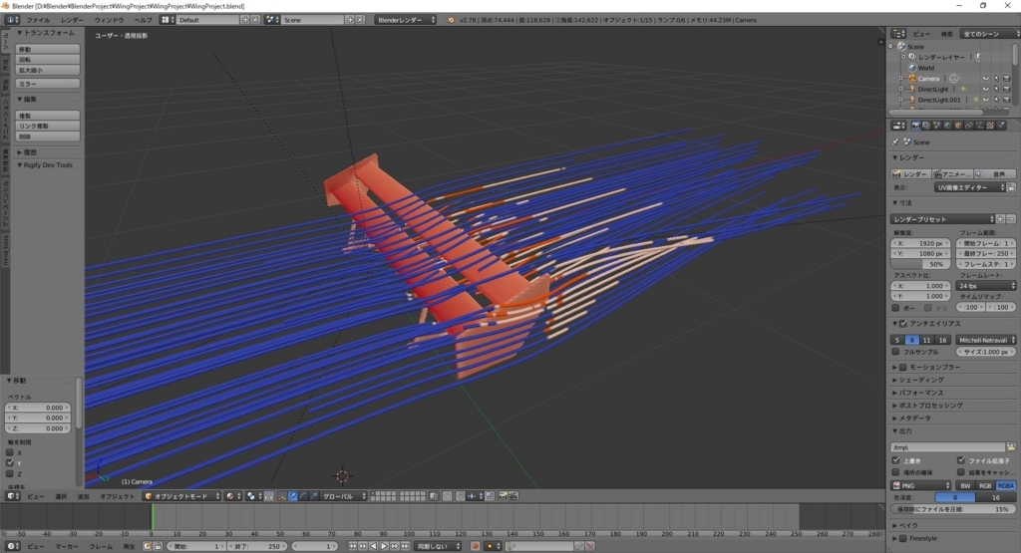Click the OpenGL render image icon
The width and height of the screenshot is (1021, 553).
point(503,496)
